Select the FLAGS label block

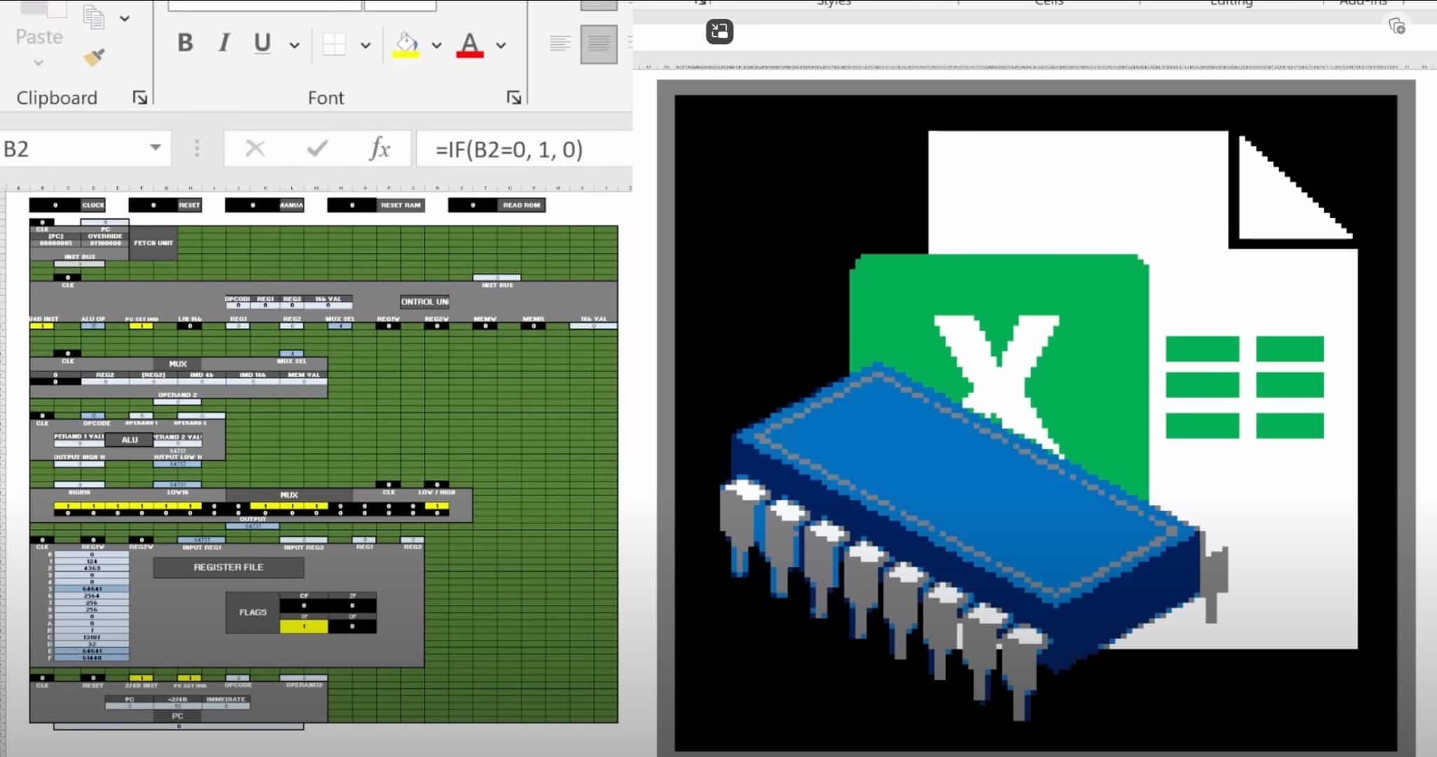point(253,612)
